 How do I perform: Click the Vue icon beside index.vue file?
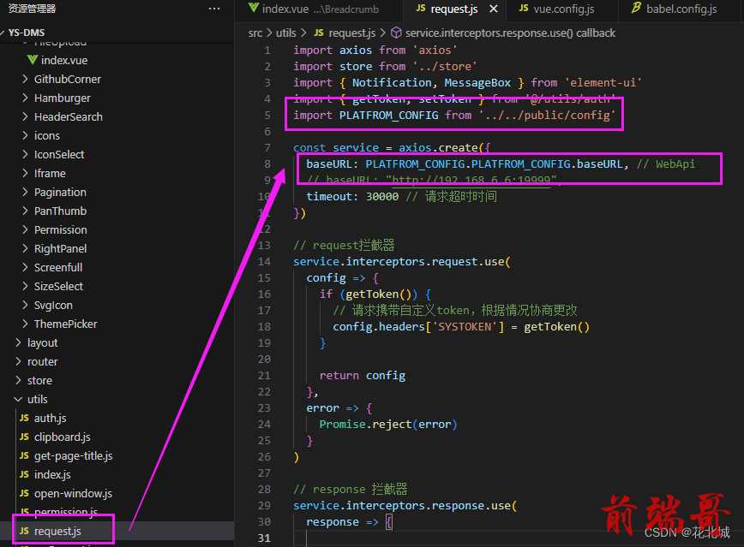coord(33,60)
